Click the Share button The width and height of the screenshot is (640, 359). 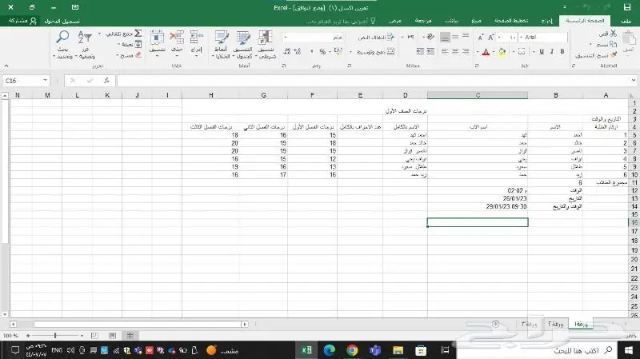(22, 21)
